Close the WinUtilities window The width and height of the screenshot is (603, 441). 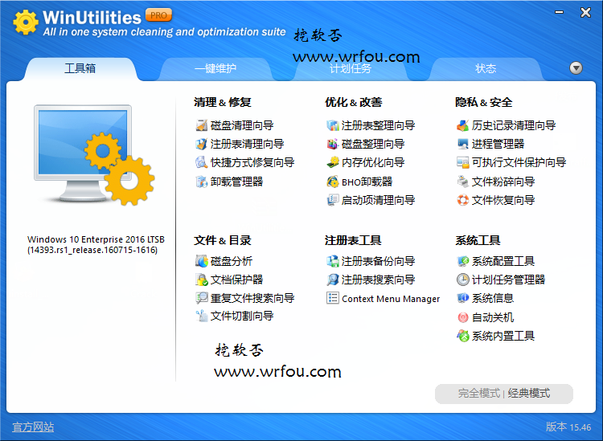[x=585, y=13]
